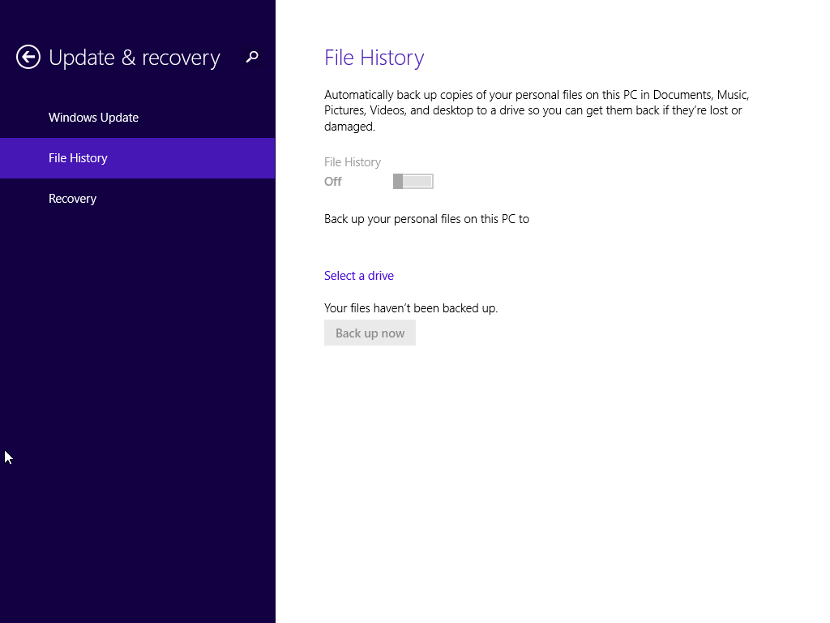Click the Select a drive link
The image size is (830, 623).
click(359, 276)
